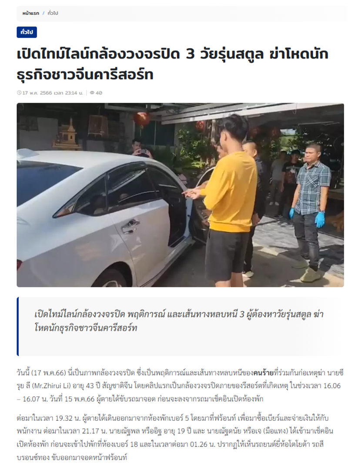Click the view count number 40
Image resolution: width=348 pixels, height=464 pixels.
point(99,93)
